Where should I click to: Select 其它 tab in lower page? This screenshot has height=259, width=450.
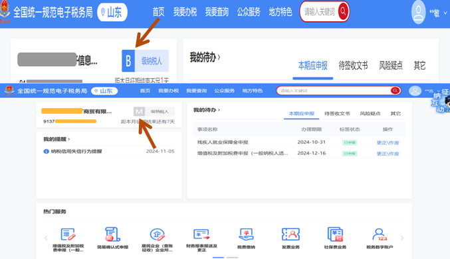click(395, 113)
